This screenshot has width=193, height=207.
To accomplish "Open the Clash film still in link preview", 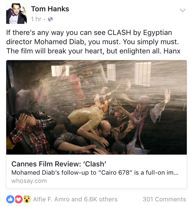I will click(97, 107).
